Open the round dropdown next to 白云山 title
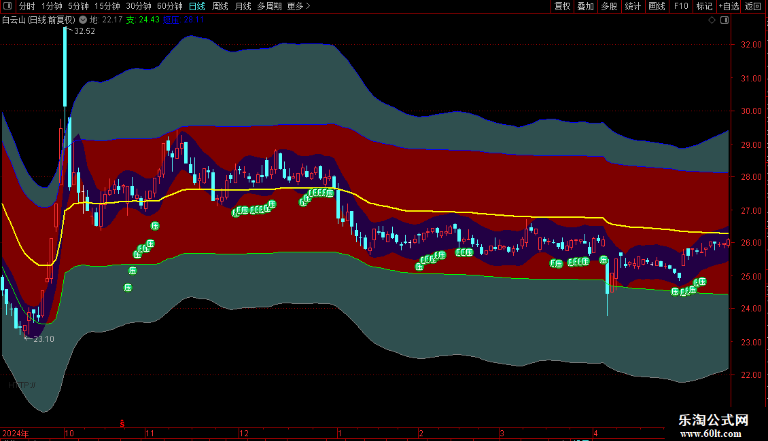768x441 pixels. click(83, 20)
